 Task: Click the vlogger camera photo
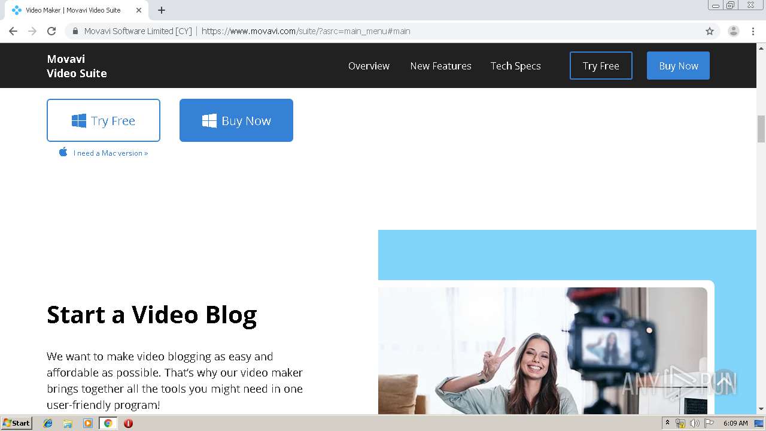point(542,351)
